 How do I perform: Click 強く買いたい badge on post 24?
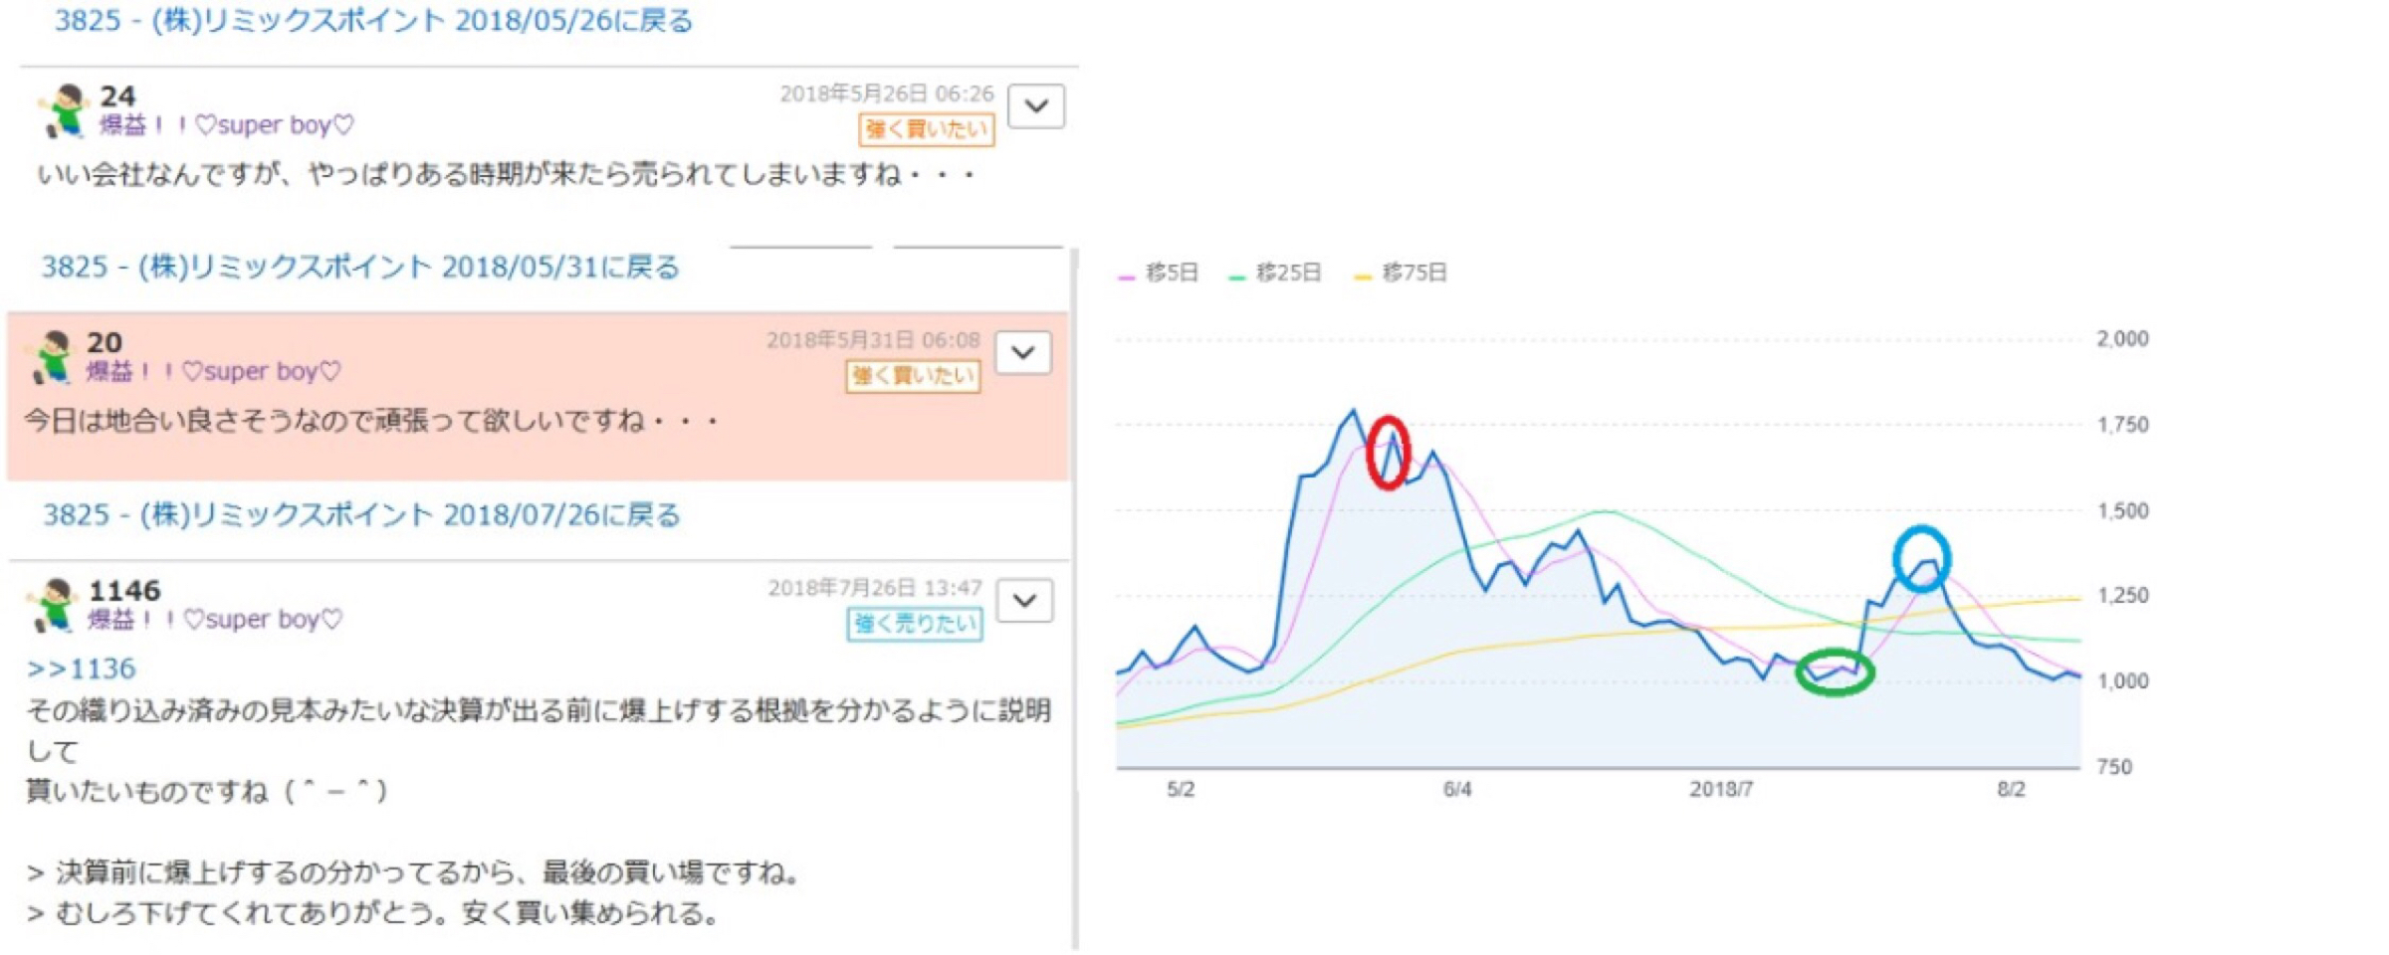[927, 129]
